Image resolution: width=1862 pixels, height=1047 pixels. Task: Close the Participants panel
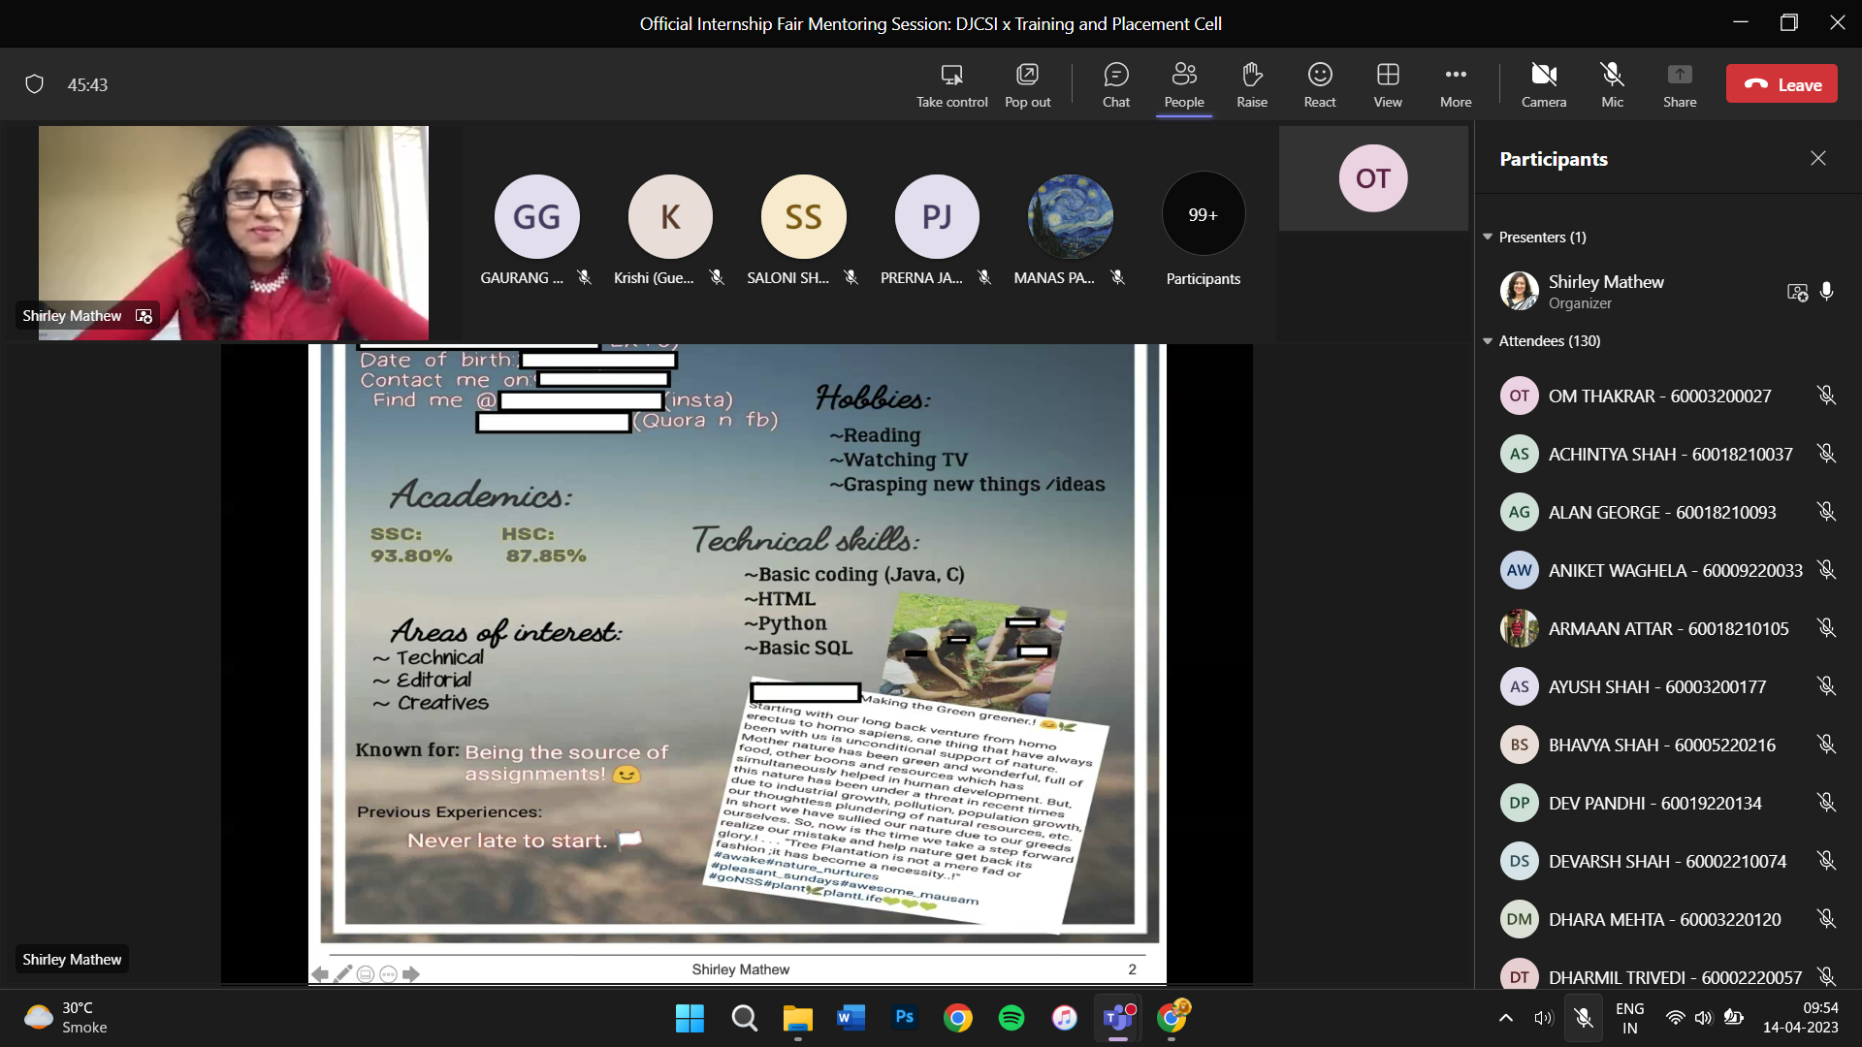[x=1818, y=158]
